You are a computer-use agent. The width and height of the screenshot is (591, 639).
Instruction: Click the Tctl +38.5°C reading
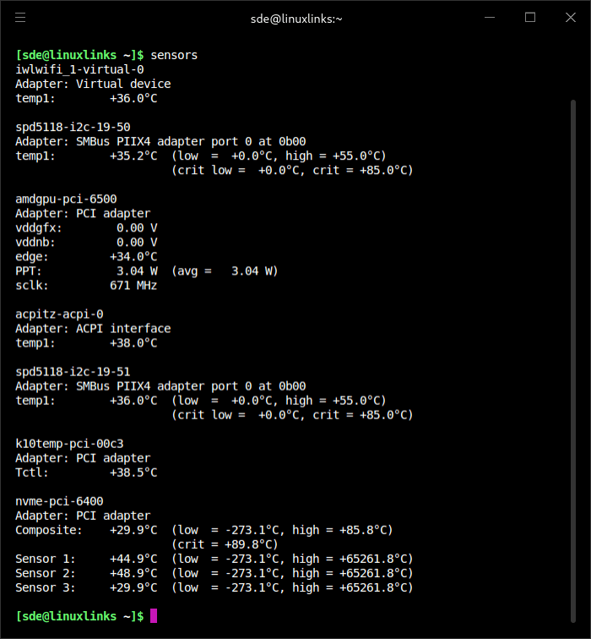coord(133,472)
